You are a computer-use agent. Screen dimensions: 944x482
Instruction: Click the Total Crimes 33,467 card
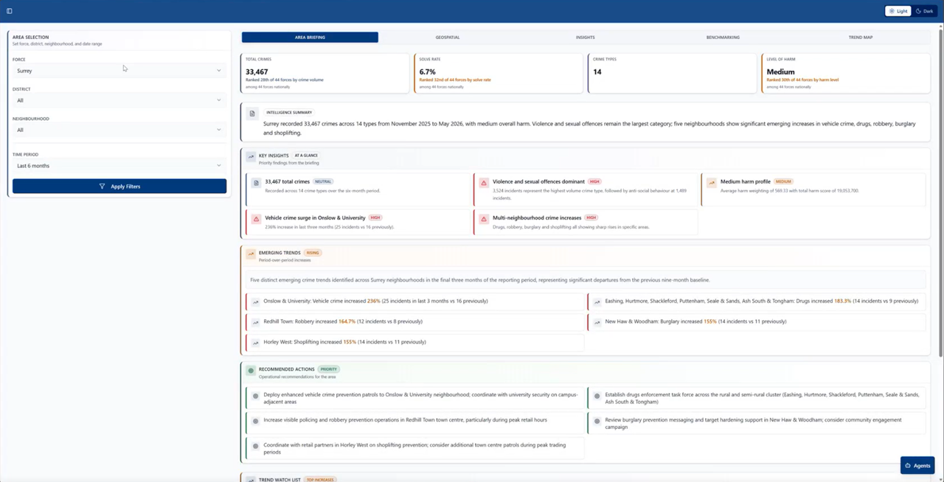[325, 73]
